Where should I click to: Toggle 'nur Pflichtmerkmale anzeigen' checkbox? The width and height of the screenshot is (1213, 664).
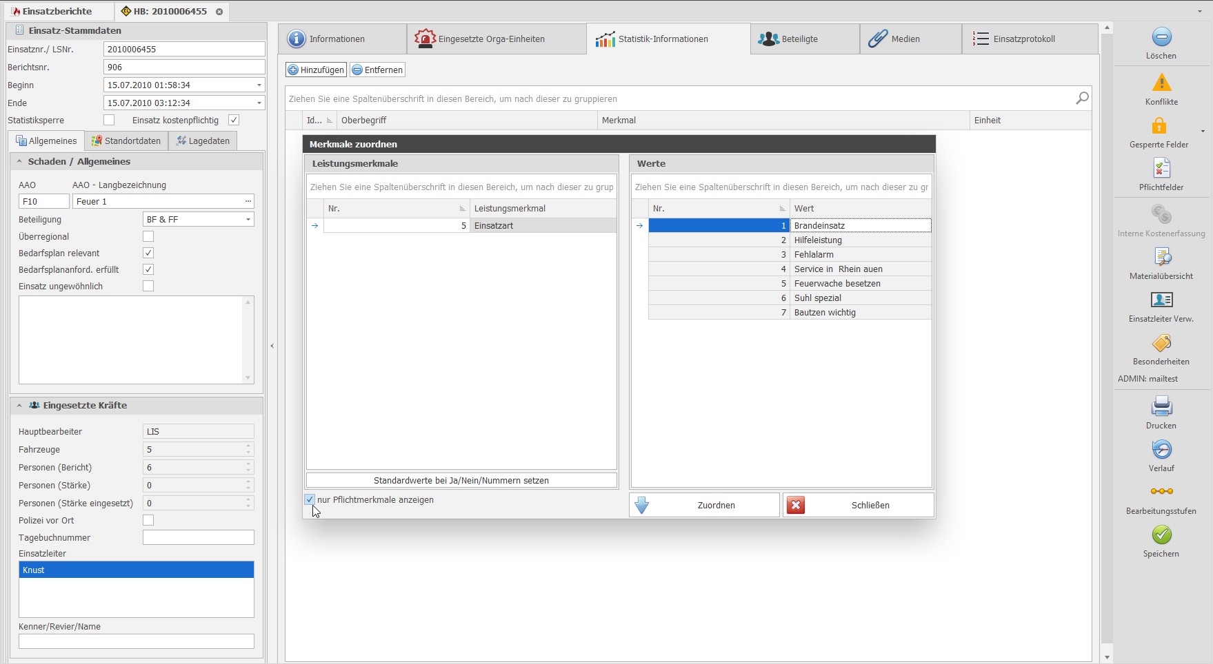(x=310, y=500)
